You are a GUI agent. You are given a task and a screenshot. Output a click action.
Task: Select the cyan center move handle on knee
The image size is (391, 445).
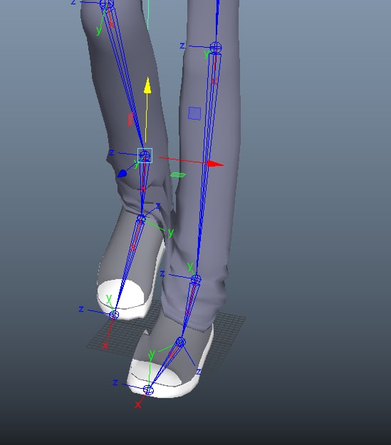coord(145,155)
